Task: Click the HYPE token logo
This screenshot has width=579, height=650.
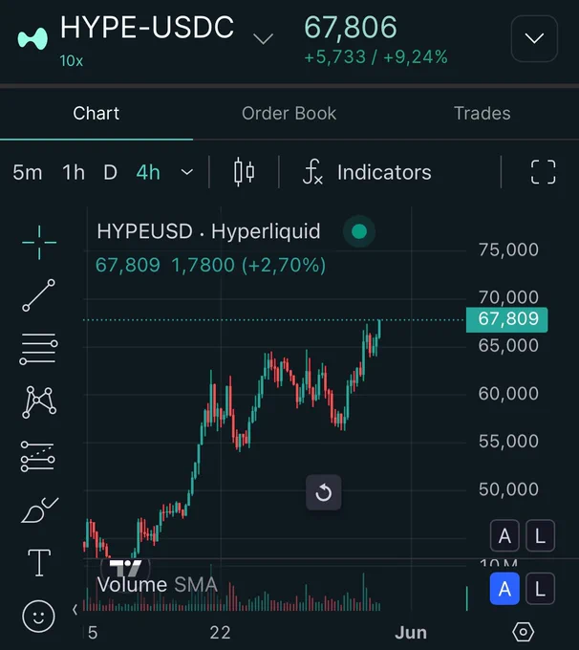Action: tap(32, 38)
